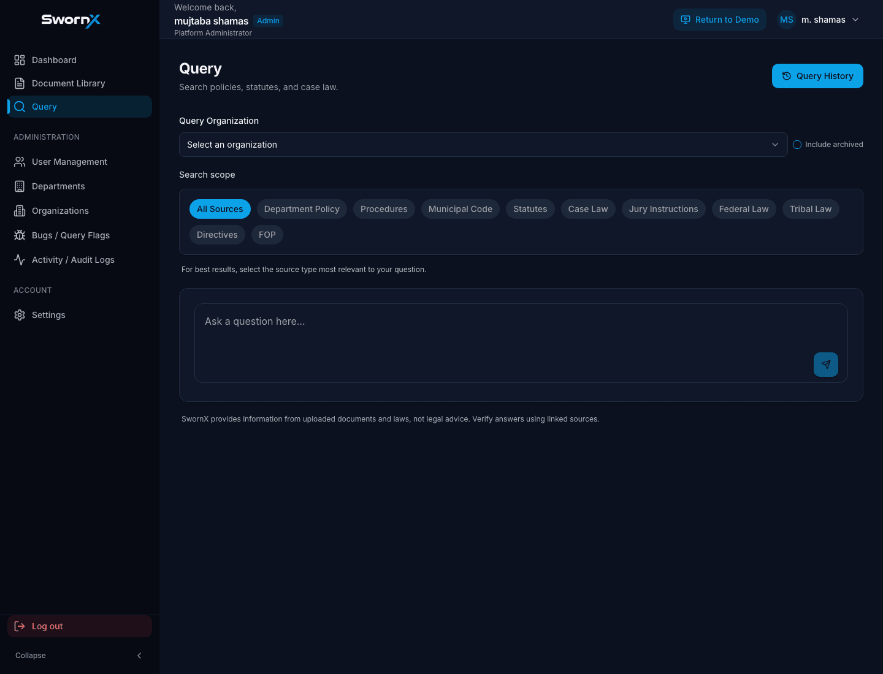Open the Select an organization dropdown
Viewport: 883px width, 674px height.
pyautogui.click(x=483, y=145)
